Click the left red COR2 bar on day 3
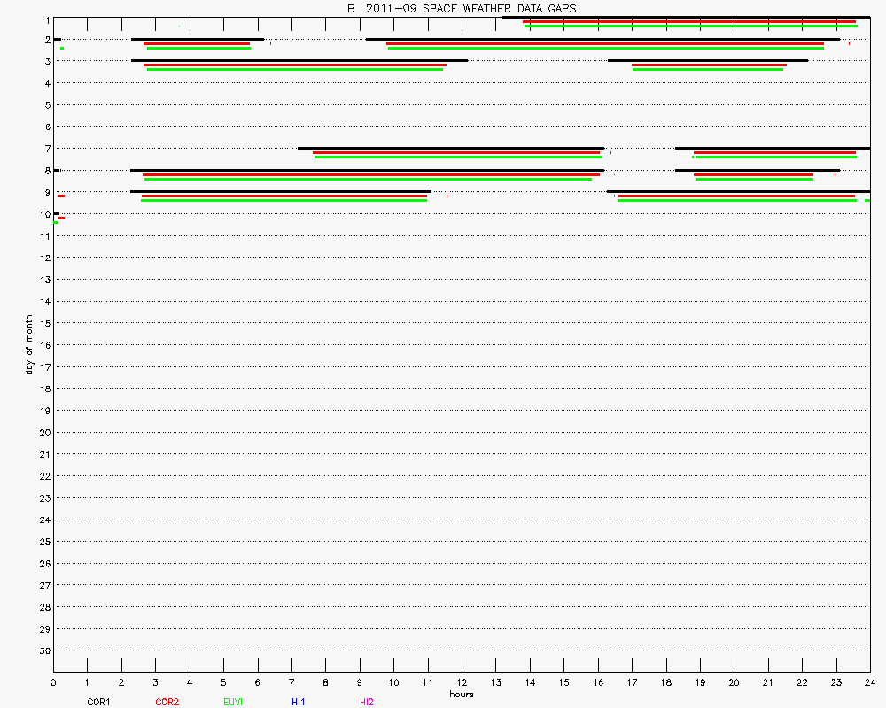Screen dimensions: 886x708 295,65
